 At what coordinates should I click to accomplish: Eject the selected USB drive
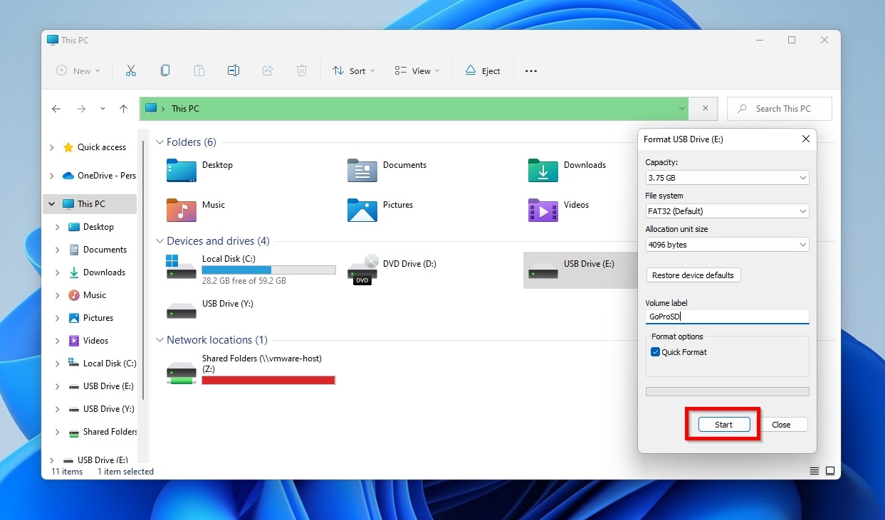coord(483,70)
